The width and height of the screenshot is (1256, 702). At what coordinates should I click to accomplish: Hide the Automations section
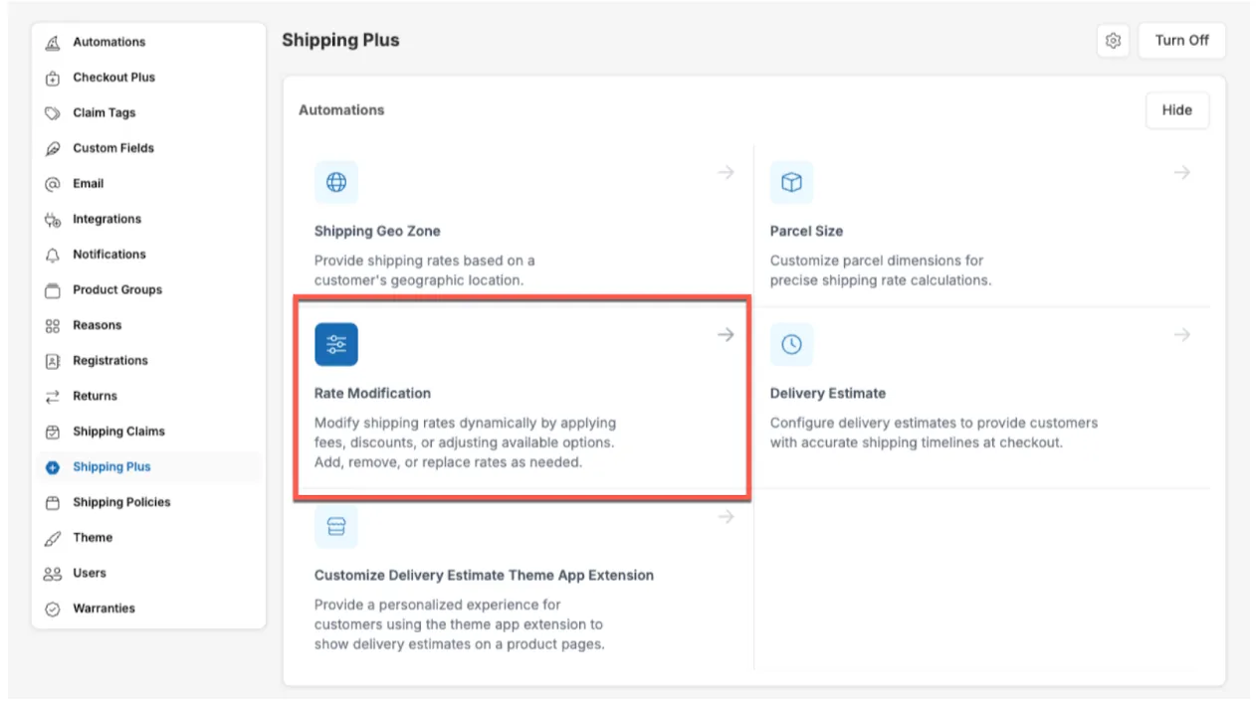pos(1176,110)
